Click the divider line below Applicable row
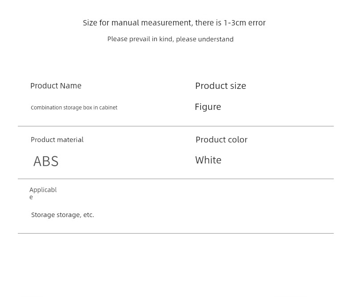Viewport: 352px width, 297px height. pos(176,233)
